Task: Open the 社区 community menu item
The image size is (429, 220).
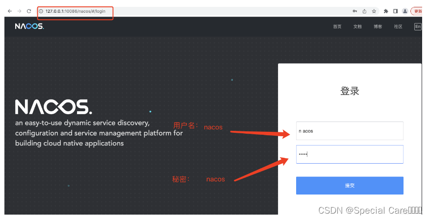Action: [x=398, y=26]
